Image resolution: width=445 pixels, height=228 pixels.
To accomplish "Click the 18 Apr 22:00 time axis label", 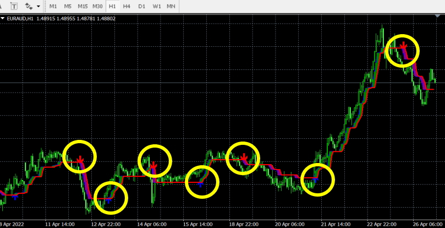I will [x=244, y=225].
